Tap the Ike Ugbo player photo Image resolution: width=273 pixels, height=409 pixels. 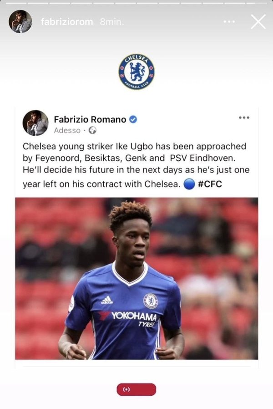(136, 278)
